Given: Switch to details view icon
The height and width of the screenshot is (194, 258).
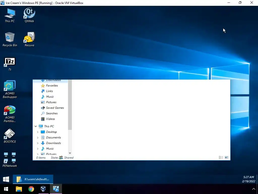Looking at the screenshot, I should tap(221, 158).
